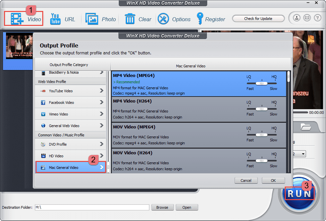Click the DVD Profile disc icon
The image size is (326, 221).
43,144
